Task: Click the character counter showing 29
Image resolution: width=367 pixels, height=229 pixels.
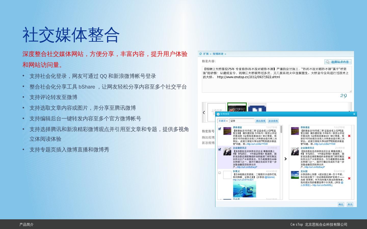Action: (x=343, y=96)
